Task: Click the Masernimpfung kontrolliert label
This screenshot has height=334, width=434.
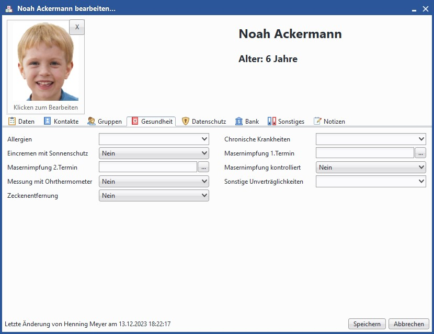Action: click(262, 168)
